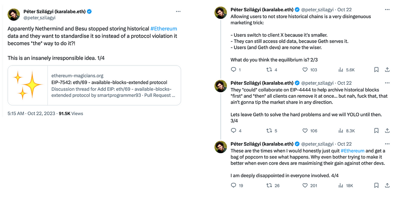Retweet the 4/4 tweet with 26 reposts
The image size is (398, 197).
[269, 185]
